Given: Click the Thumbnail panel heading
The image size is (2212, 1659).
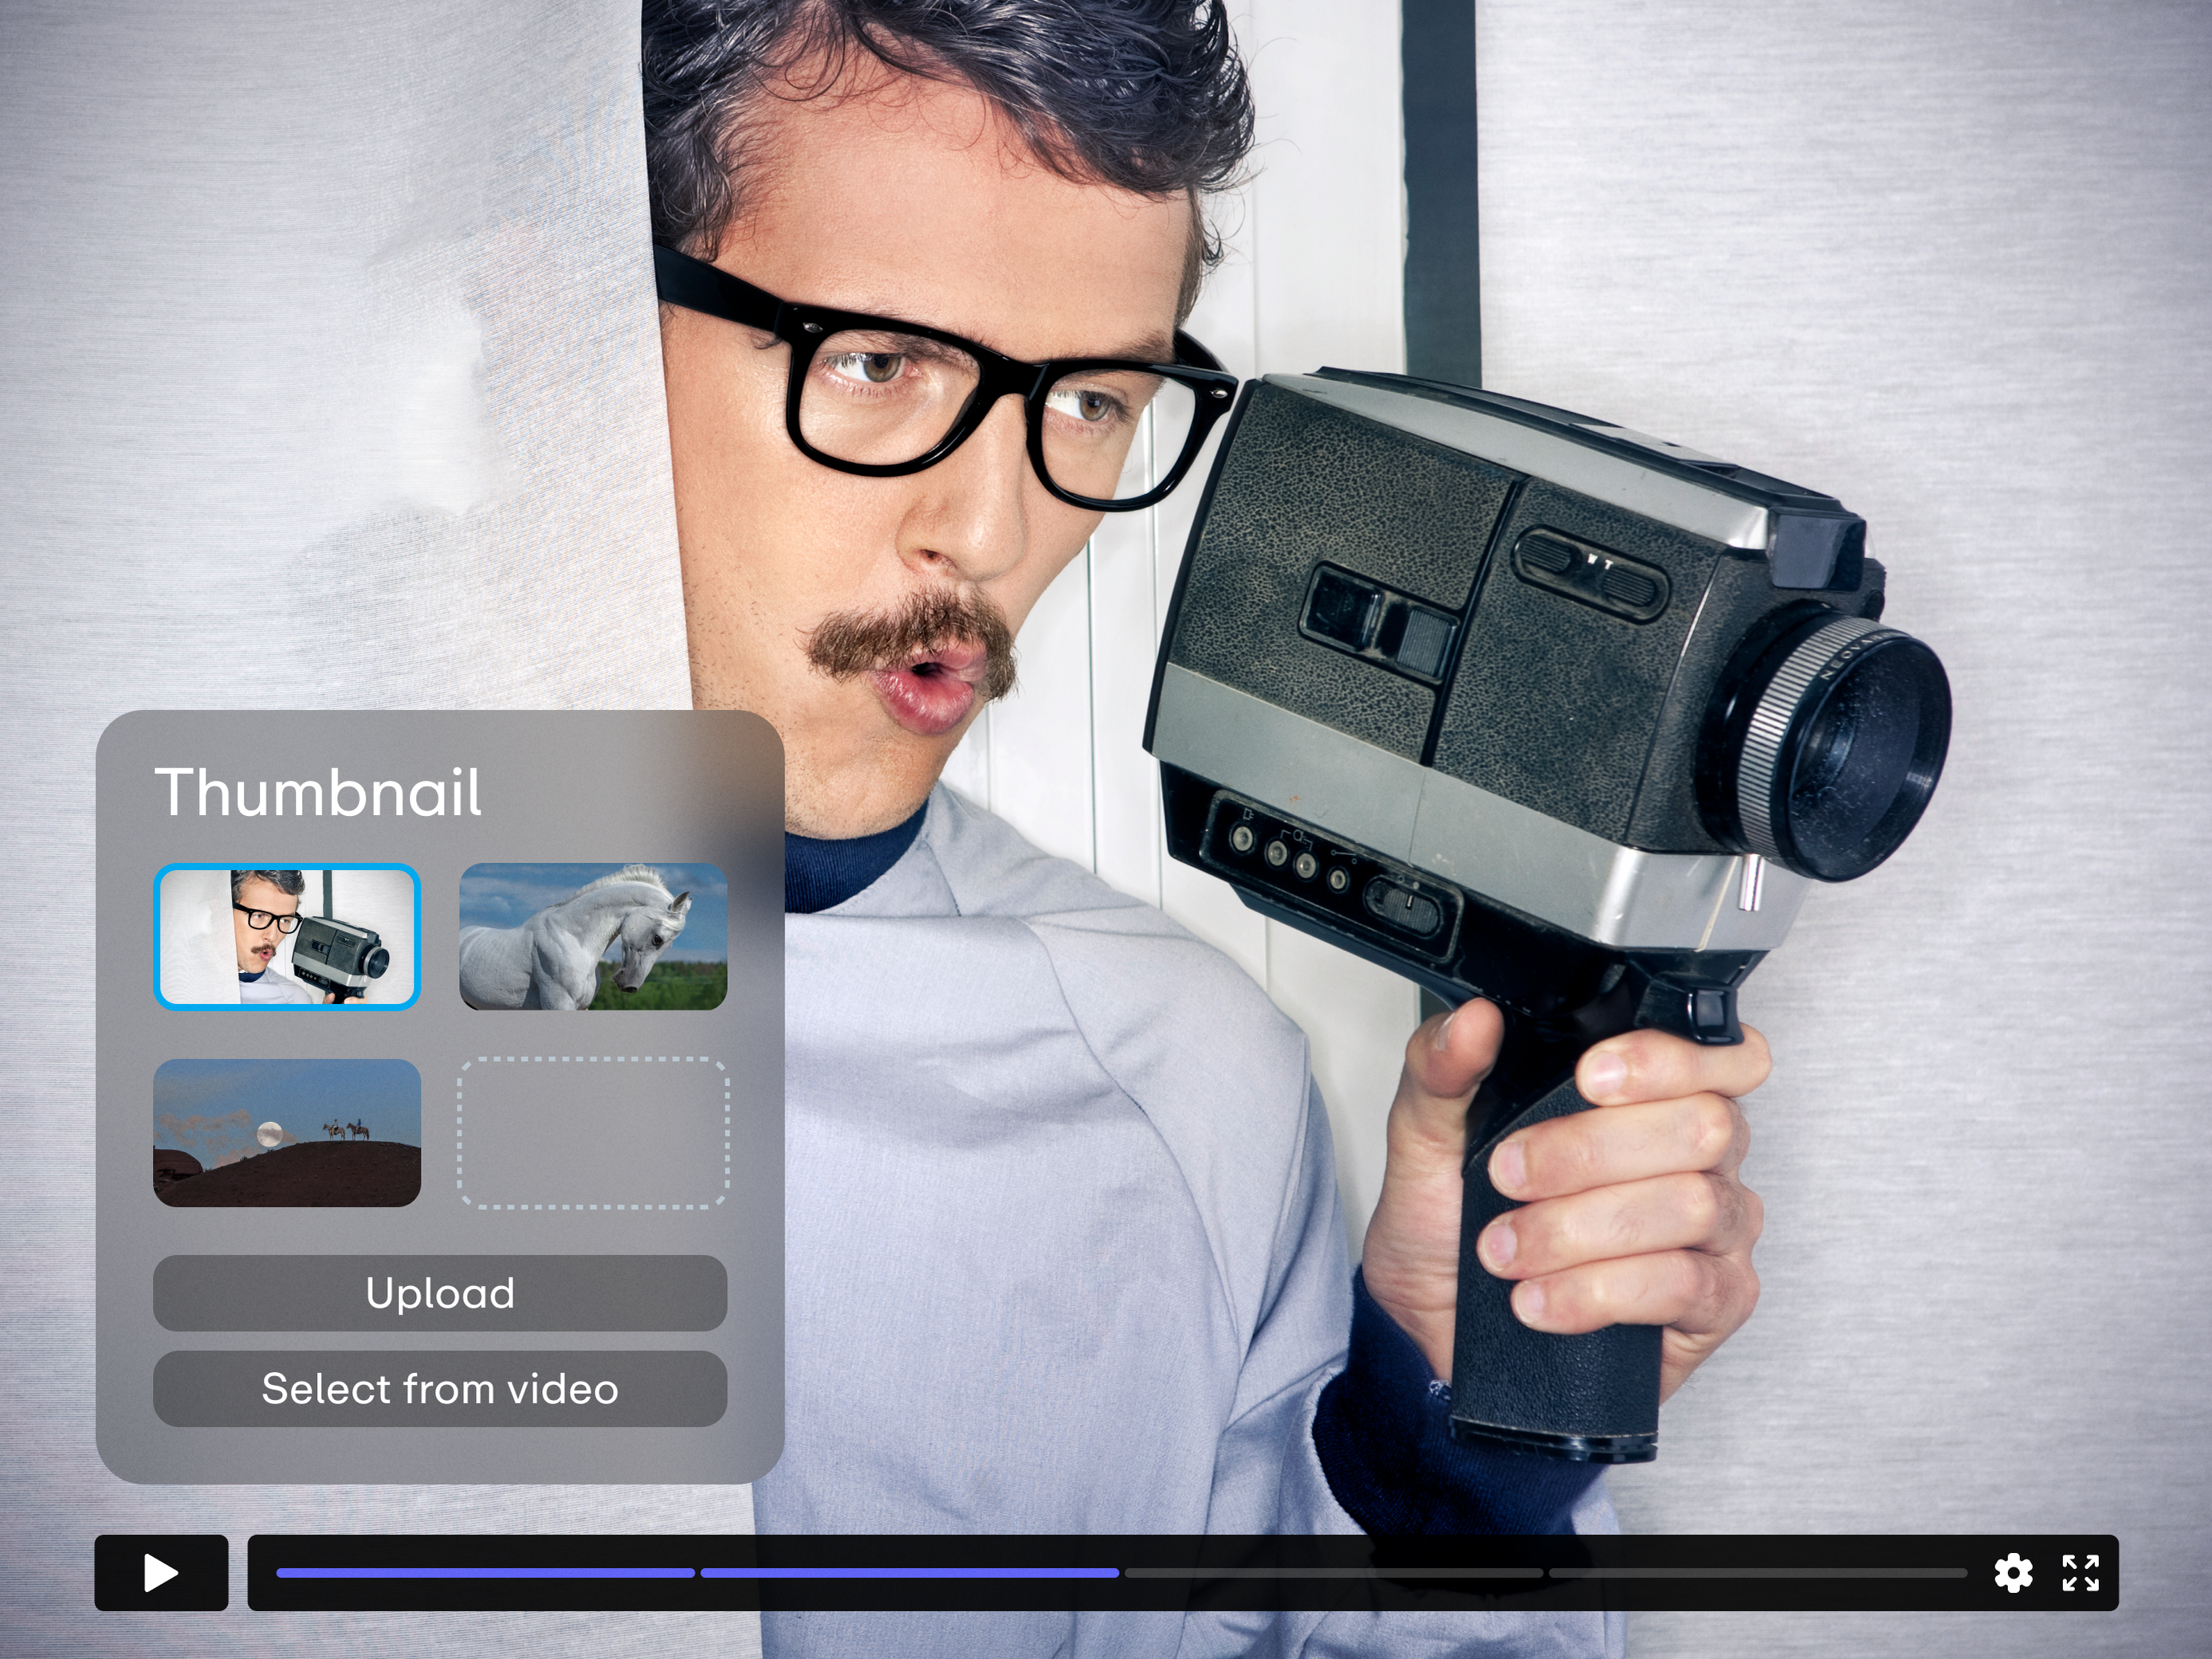Looking at the screenshot, I should 320,790.
